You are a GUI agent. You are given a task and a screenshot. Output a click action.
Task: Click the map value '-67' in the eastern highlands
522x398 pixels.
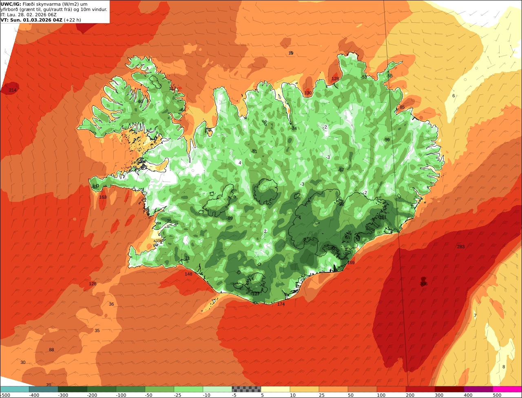(x=341, y=170)
